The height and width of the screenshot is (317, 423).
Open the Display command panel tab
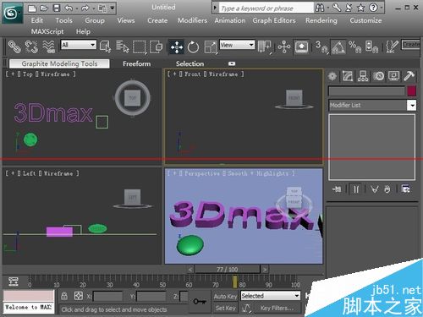tap(393, 76)
